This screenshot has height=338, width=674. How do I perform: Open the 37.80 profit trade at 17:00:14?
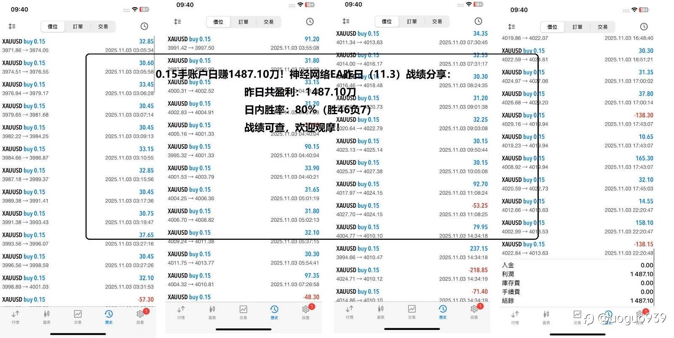578,98
